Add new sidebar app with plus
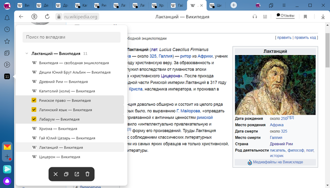 coord(7,157)
